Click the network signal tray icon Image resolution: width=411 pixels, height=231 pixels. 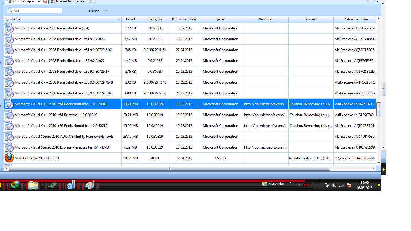click(x=341, y=185)
